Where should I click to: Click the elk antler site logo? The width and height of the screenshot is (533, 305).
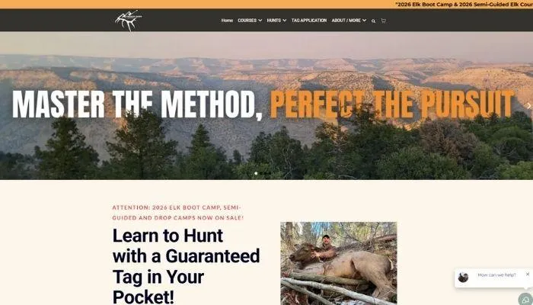coord(129,21)
